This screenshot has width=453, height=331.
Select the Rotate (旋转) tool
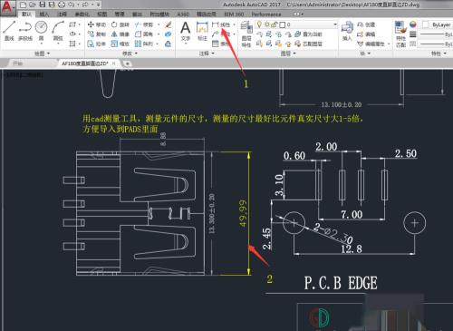point(120,24)
